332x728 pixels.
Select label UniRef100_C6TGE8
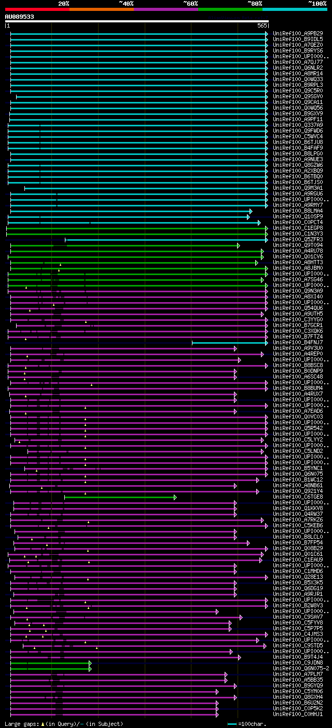(x=298, y=497)
